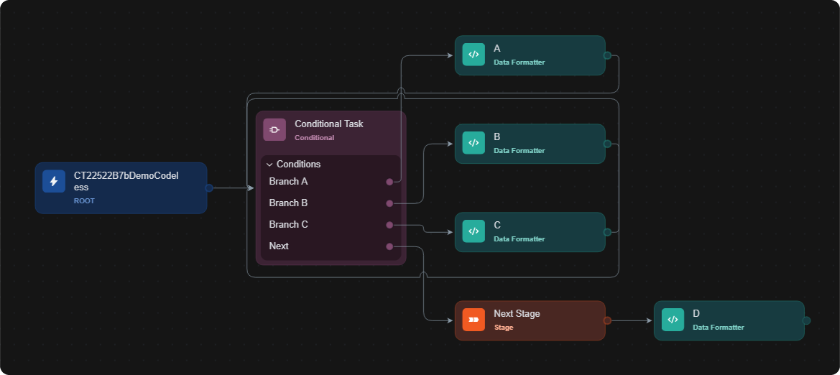This screenshot has height=375, width=840.
Task: Click the Conditional subtitle label
Action: (x=315, y=138)
